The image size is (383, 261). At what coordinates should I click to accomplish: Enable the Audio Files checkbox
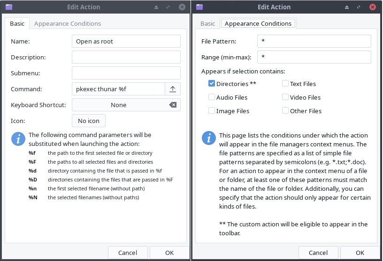click(212, 97)
